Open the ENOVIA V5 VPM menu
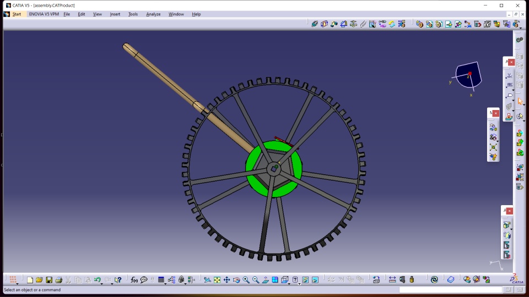This screenshot has width=529, height=297. click(44, 14)
